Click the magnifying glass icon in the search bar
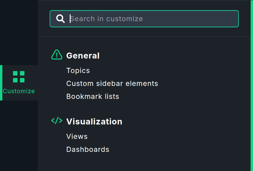 60,19
